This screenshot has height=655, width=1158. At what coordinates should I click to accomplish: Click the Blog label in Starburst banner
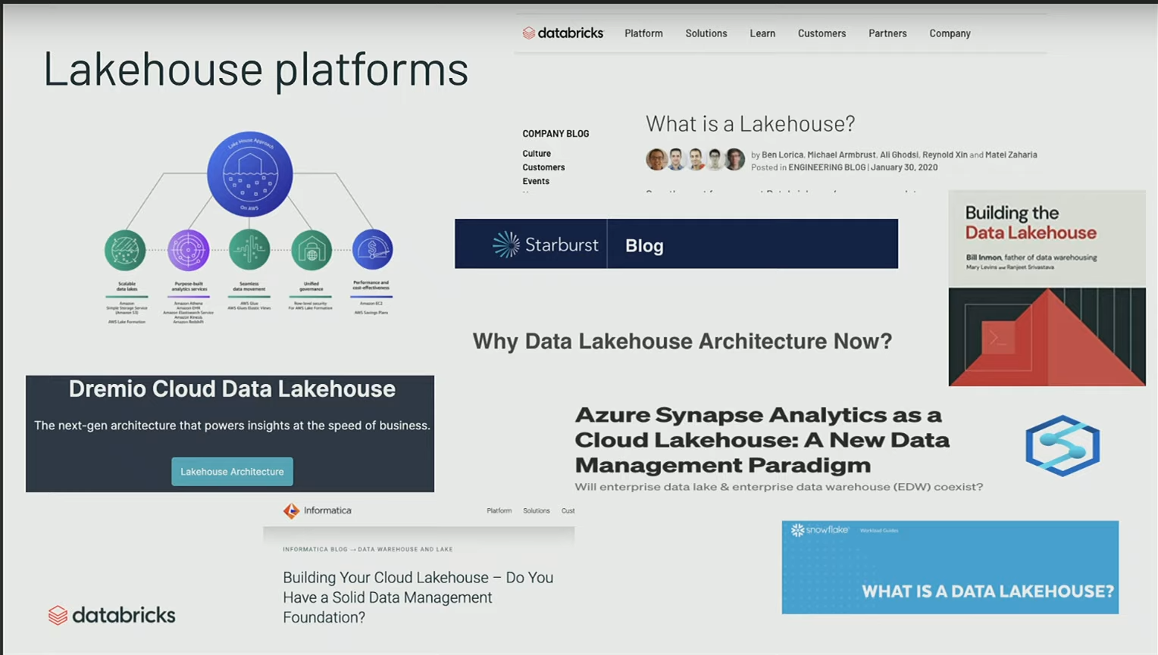[644, 245]
